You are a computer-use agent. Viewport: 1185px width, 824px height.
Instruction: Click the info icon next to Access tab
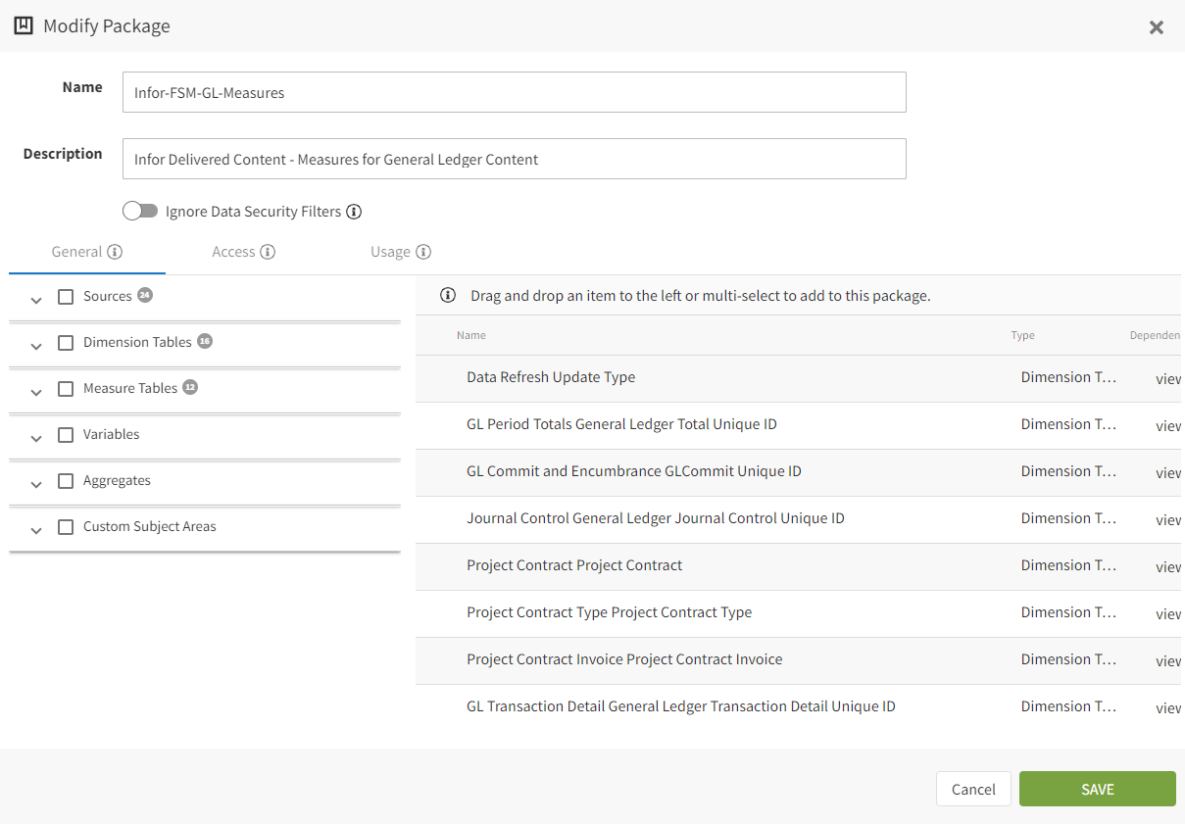click(269, 251)
